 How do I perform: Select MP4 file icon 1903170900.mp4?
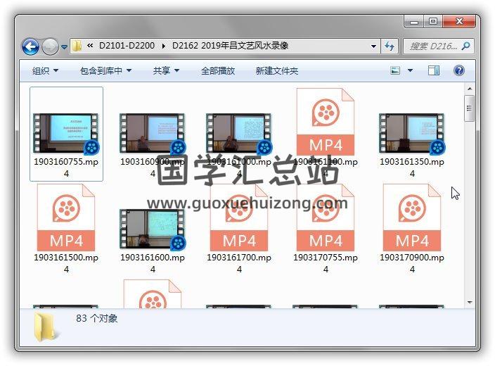point(411,217)
